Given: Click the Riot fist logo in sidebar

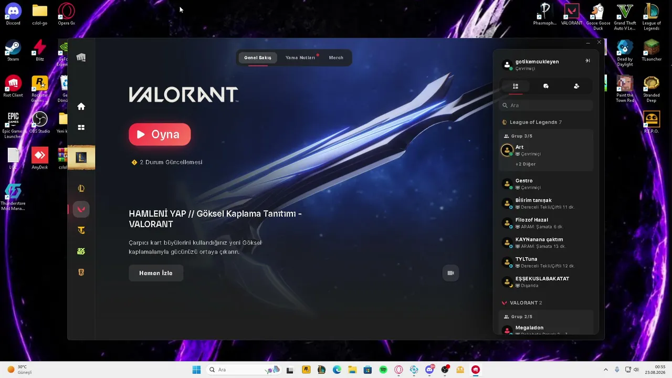Looking at the screenshot, I should tap(81, 57).
